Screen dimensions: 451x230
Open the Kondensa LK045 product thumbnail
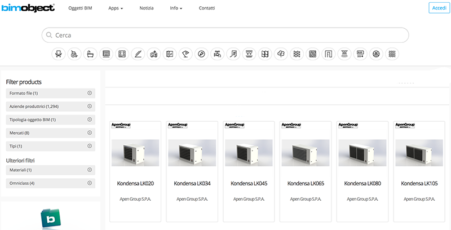249,153
